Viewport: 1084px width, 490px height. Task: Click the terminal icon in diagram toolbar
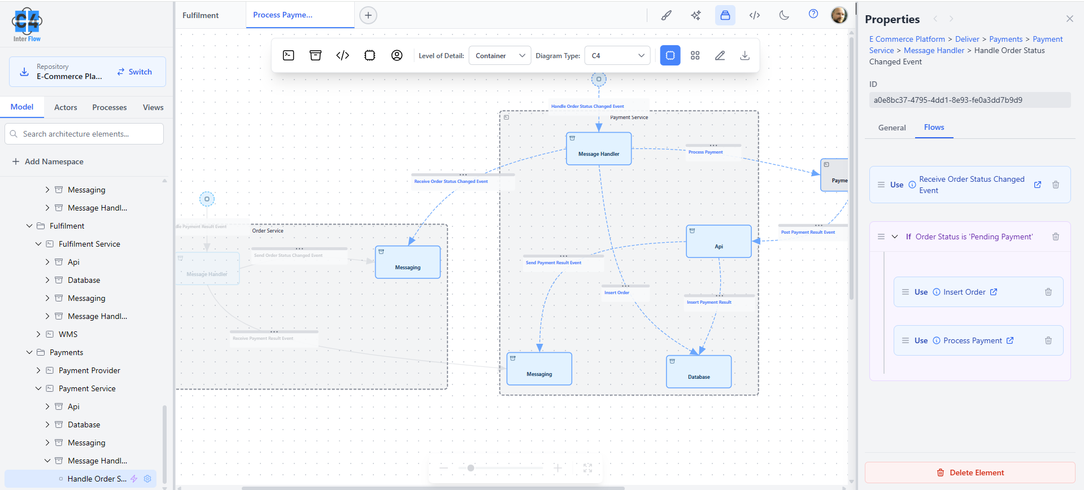point(289,55)
